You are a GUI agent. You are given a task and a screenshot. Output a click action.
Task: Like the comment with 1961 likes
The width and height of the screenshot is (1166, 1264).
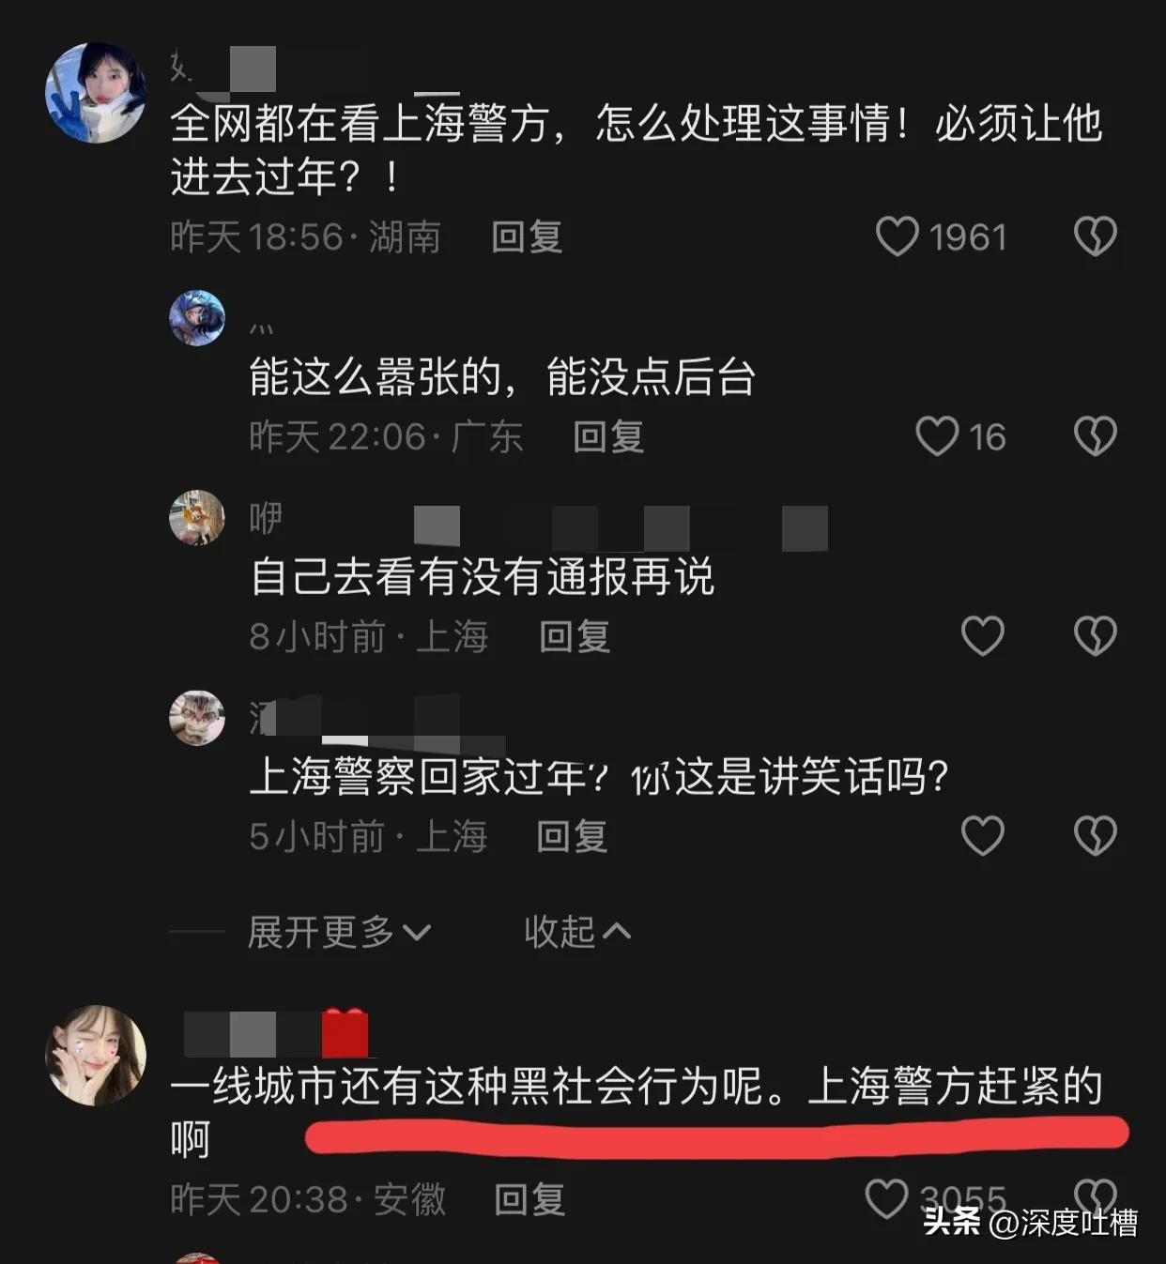897,236
